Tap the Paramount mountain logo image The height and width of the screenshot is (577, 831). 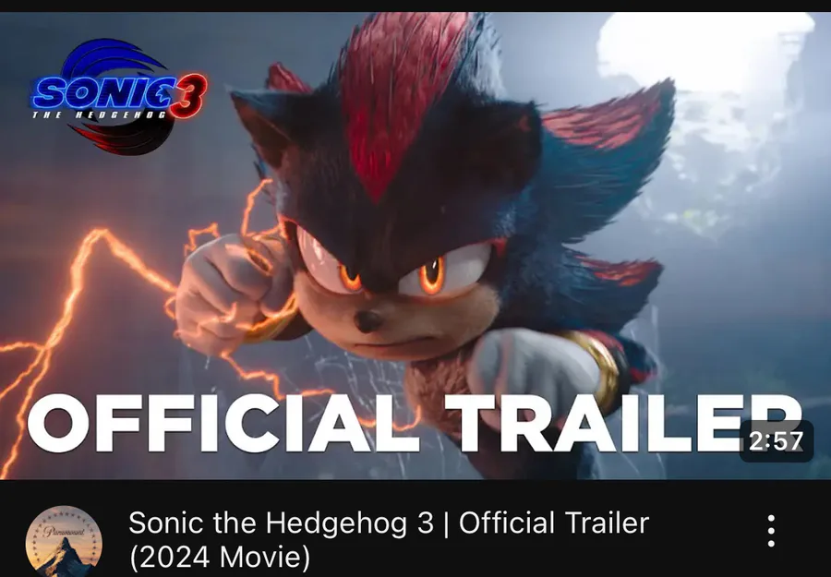[64, 542]
